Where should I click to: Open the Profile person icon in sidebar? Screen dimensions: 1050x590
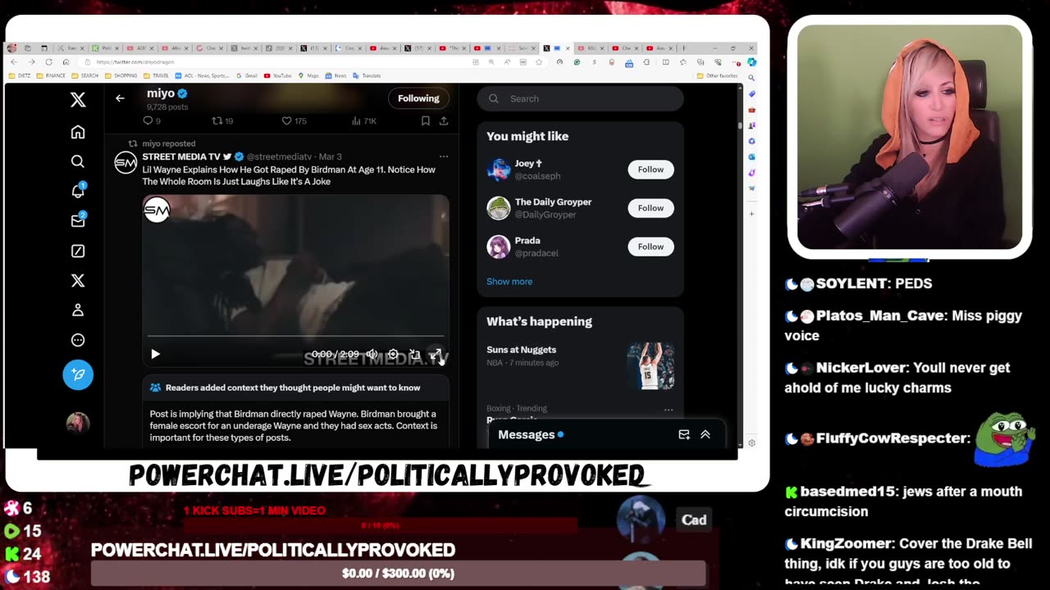click(78, 310)
